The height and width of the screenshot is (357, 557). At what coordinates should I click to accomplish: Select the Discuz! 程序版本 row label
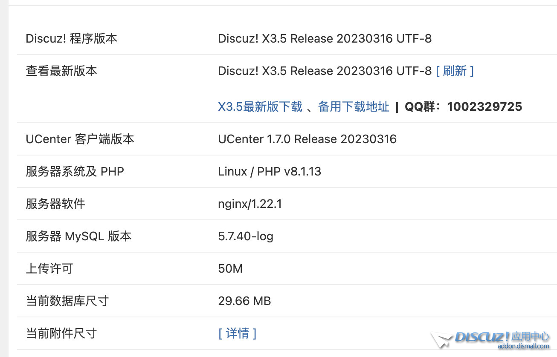point(71,38)
